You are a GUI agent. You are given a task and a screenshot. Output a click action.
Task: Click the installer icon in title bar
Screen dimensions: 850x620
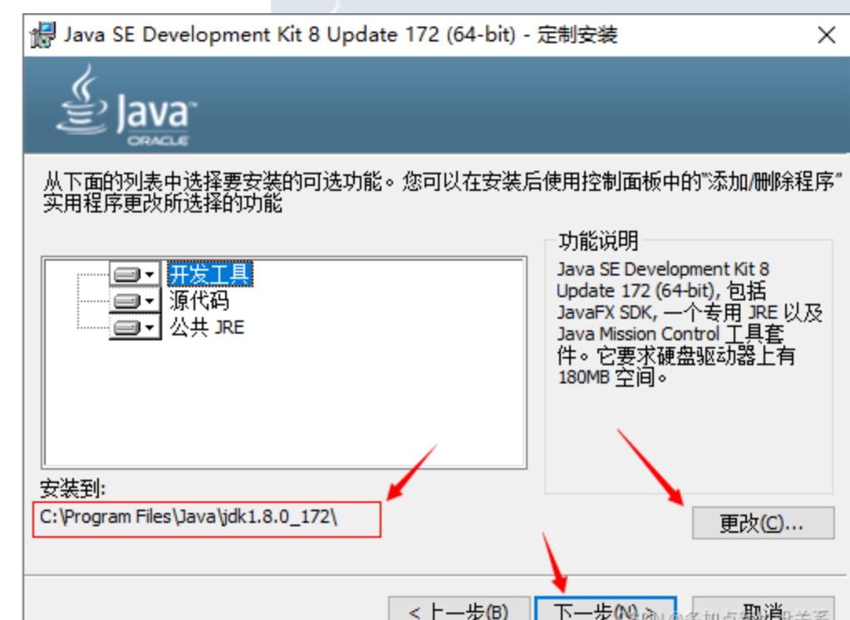43,35
